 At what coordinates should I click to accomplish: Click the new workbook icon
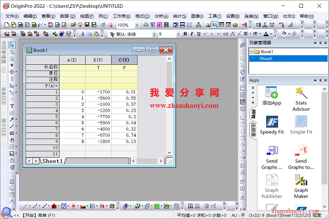(20, 25)
